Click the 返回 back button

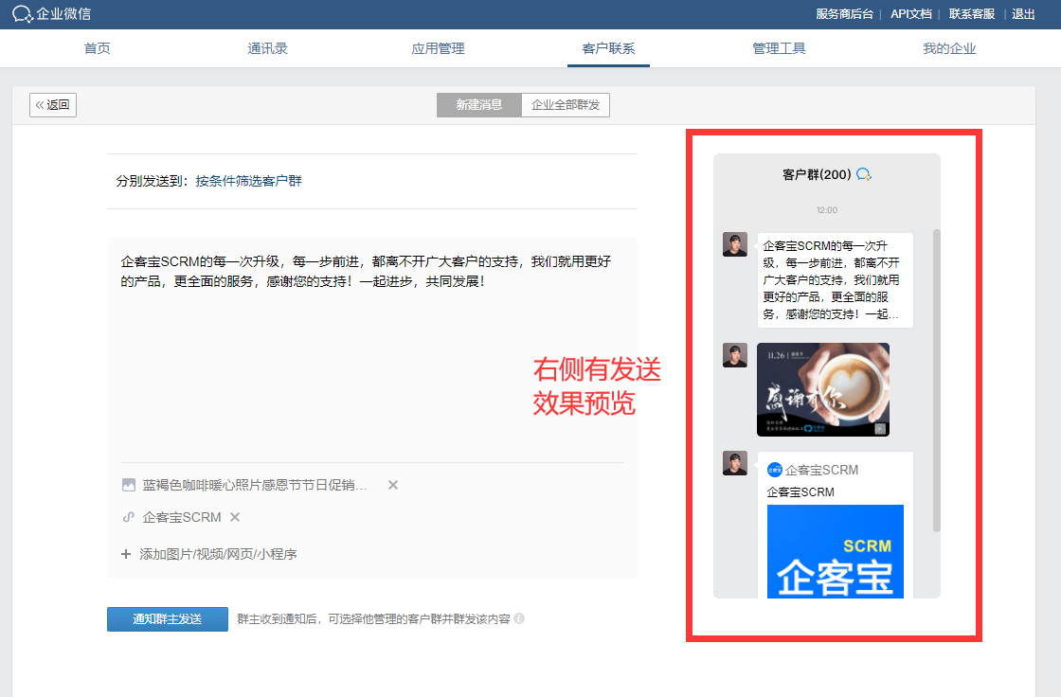(53, 105)
